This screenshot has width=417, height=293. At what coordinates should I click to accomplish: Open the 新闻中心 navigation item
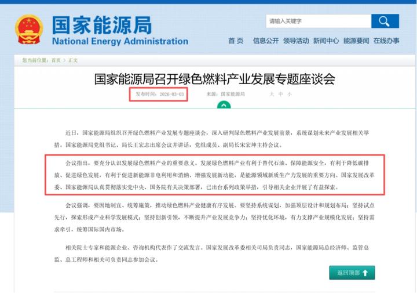326,41
